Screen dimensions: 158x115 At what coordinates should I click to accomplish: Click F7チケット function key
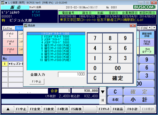104,109
